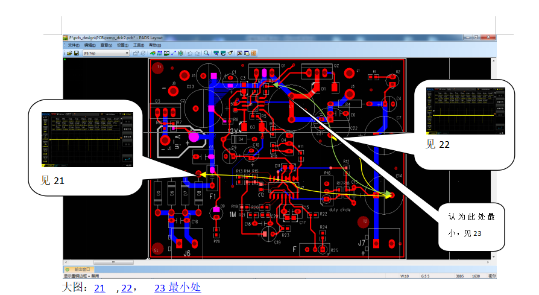The height and width of the screenshot is (295, 539).
Task: Click oscilloscope thumbnail above 见 22
Action: pyautogui.click(x=466, y=111)
